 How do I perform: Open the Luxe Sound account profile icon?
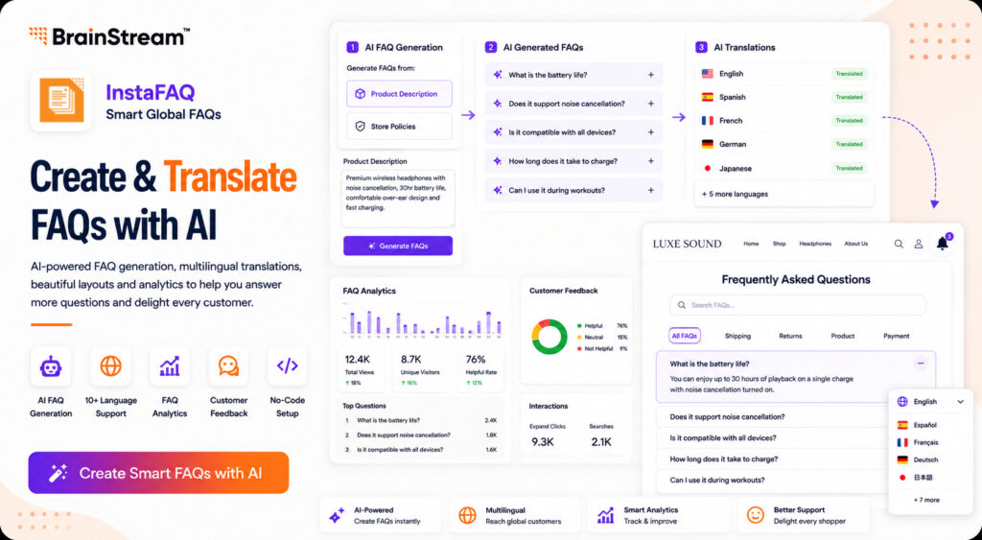919,244
